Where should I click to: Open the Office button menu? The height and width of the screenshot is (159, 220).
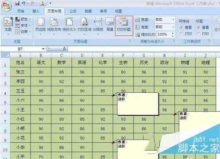pos(7,6)
